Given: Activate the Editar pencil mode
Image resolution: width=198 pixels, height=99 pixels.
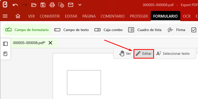Looking at the screenshot, I should click(x=144, y=54).
